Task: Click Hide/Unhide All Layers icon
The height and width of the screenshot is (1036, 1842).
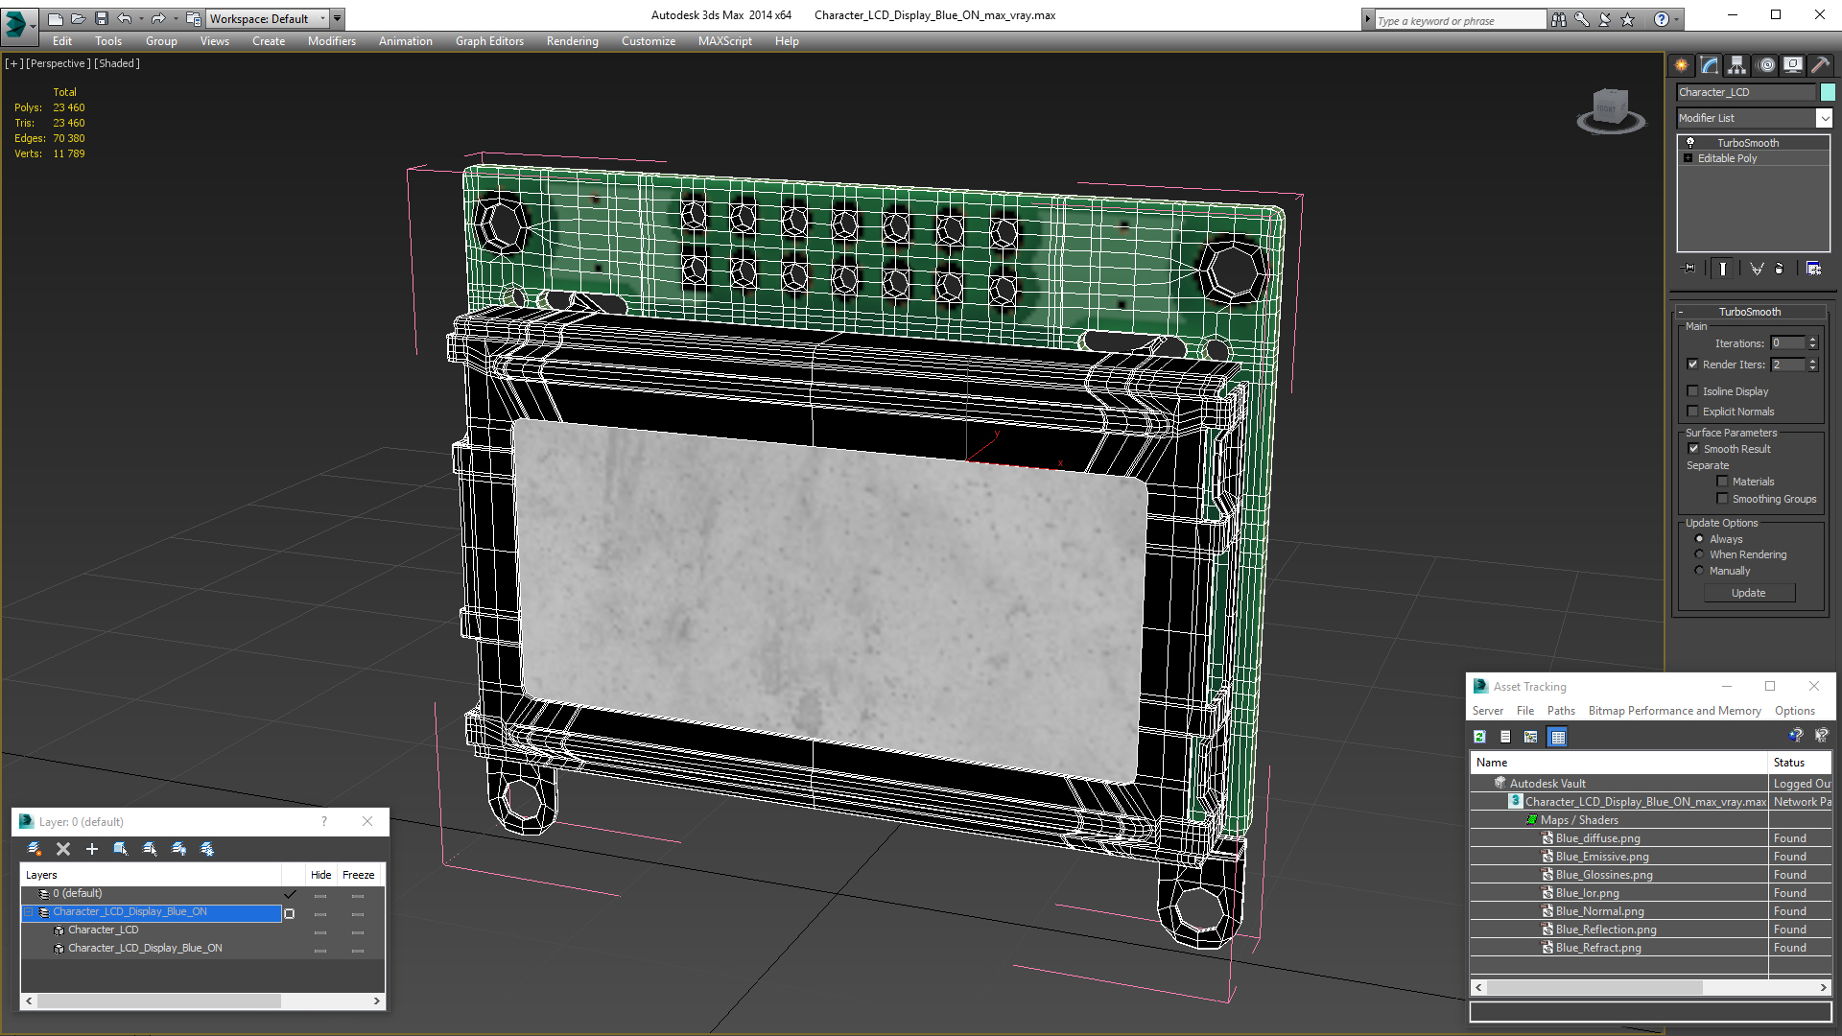Action: [x=178, y=849]
